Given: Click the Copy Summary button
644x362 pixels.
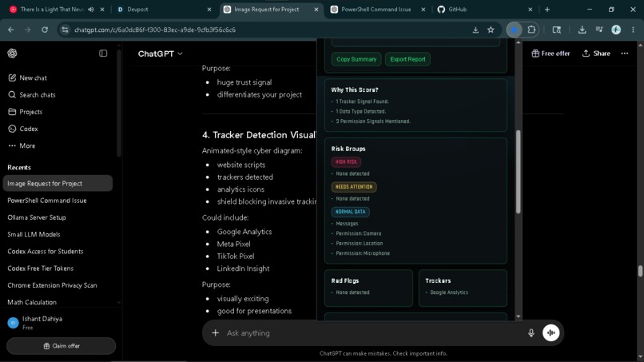Looking at the screenshot, I should point(356,59).
